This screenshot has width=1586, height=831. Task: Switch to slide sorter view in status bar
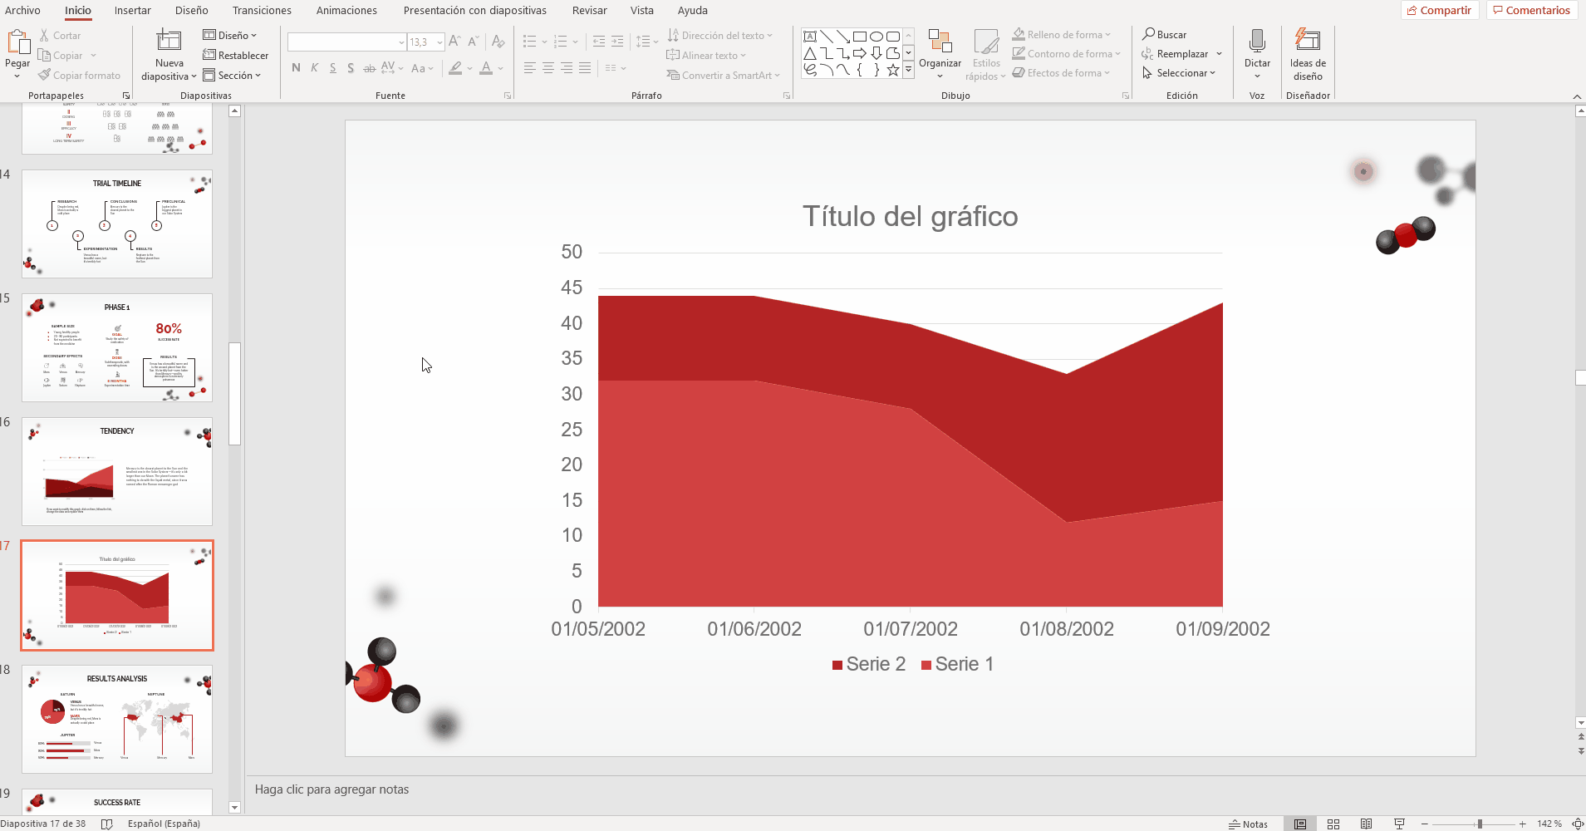click(1333, 824)
